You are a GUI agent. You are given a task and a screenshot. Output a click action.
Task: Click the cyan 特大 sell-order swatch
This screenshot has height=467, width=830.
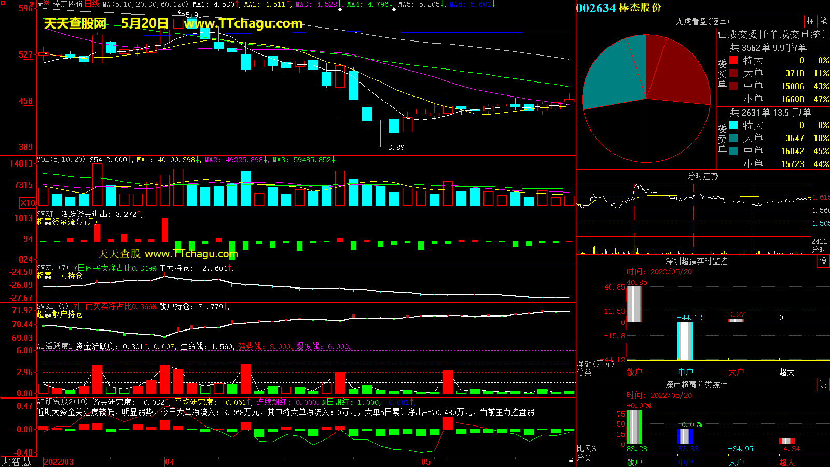click(734, 125)
